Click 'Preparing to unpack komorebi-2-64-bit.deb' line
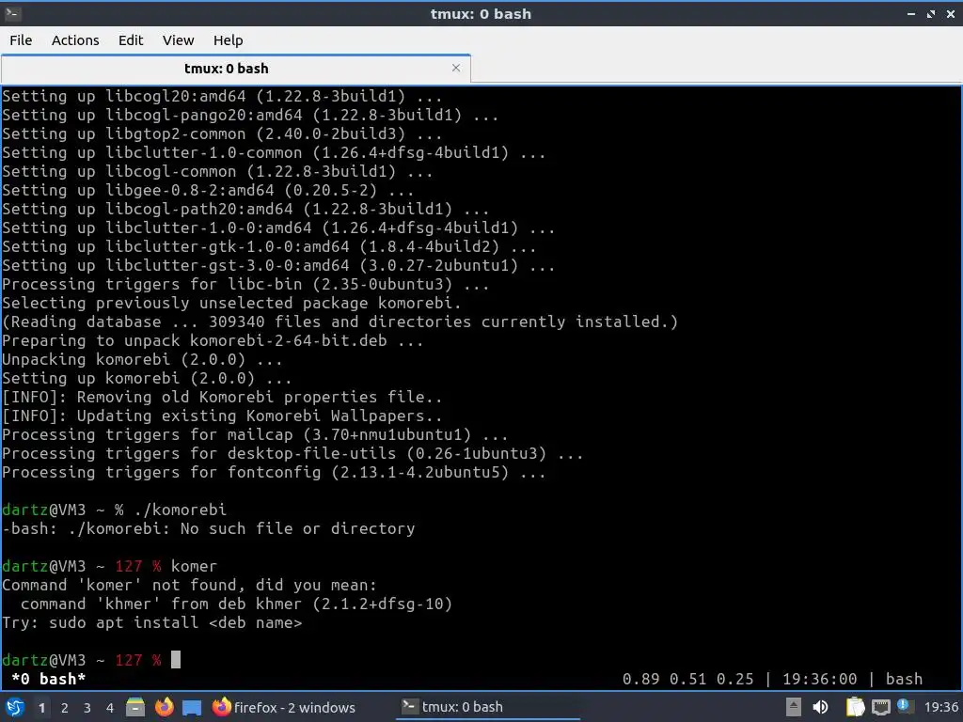Viewport: 963px width, 722px height. (x=213, y=340)
